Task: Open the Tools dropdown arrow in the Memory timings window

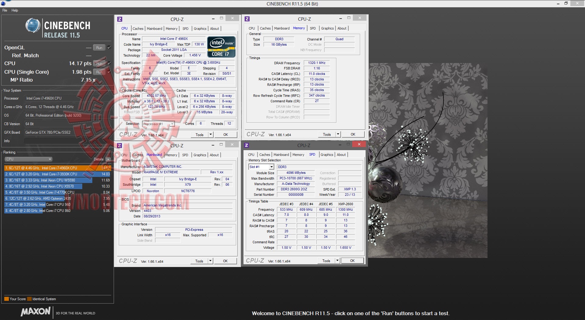Action: pyautogui.click(x=338, y=134)
